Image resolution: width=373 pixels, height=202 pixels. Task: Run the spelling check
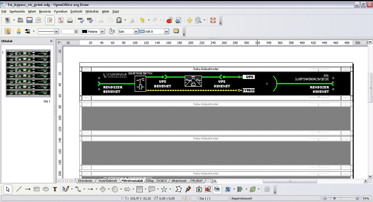point(81,20)
